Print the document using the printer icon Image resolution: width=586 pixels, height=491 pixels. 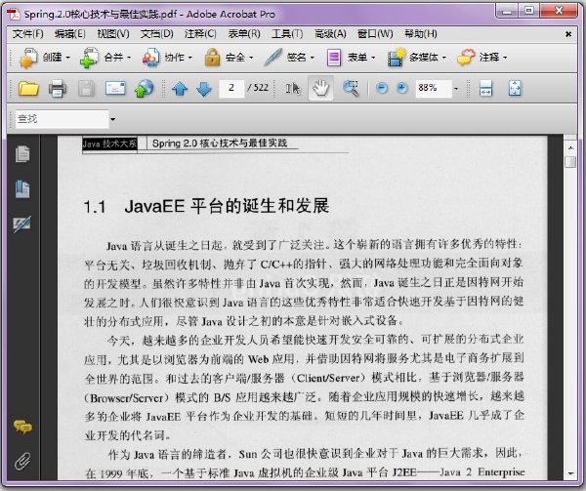[x=58, y=89]
